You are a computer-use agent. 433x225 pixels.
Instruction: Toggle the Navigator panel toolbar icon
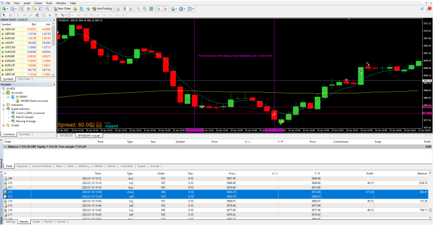pyautogui.click(x=35, y=9)
